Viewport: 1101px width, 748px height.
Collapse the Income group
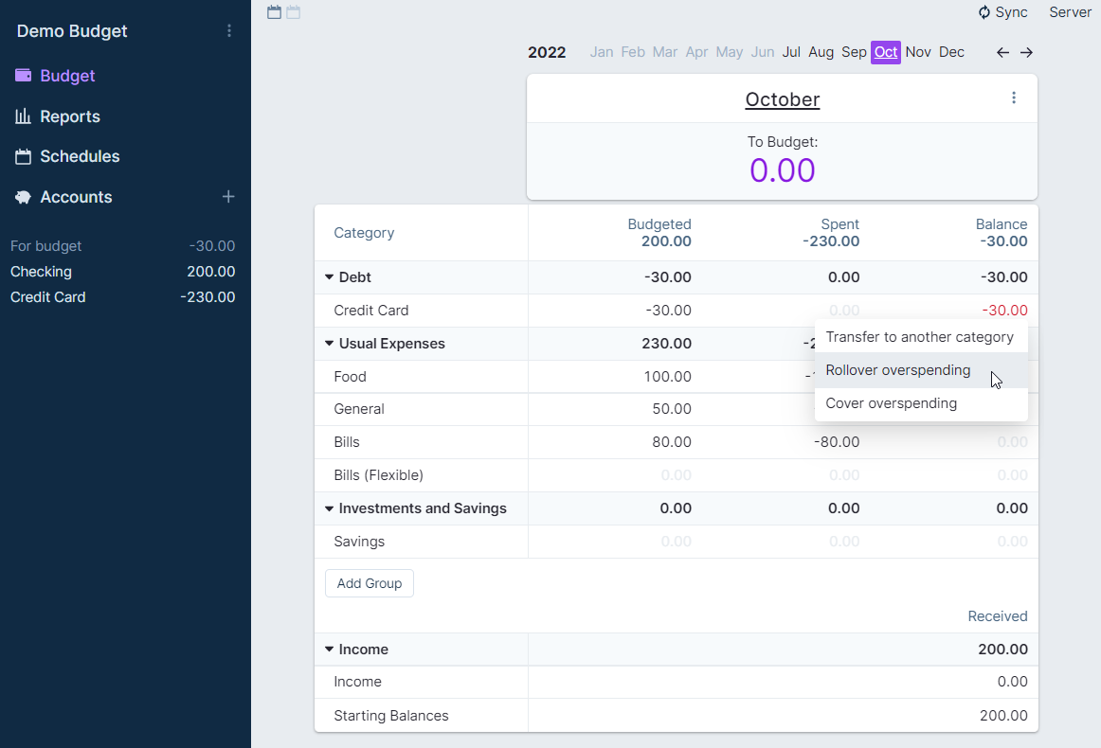pyautogui.click(x=330, y=650)
